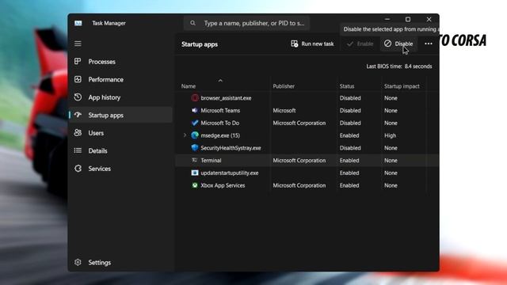Switch to the Performance page
This screenshot has height=285, width=507.
[121, 79]
